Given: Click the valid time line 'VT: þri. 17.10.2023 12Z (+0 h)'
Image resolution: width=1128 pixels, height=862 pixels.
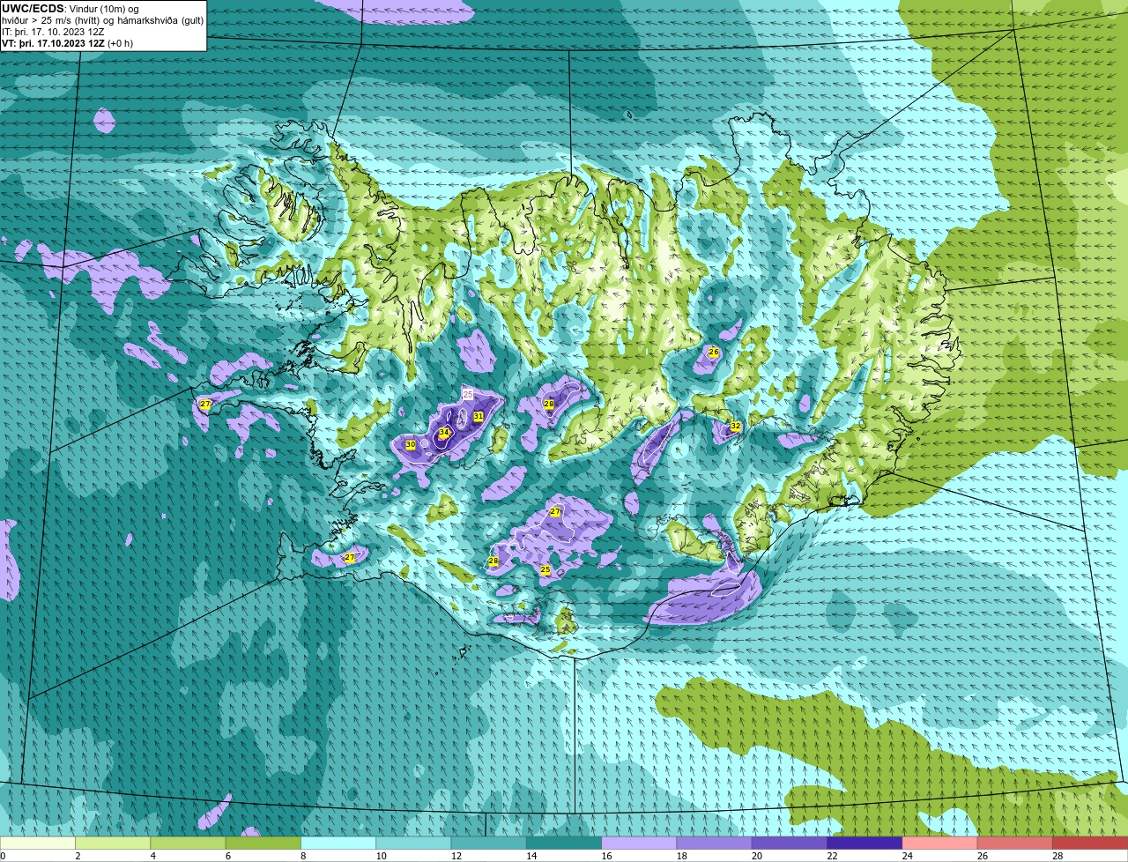Looking at the screenshot, I should (x=68, y=43).
